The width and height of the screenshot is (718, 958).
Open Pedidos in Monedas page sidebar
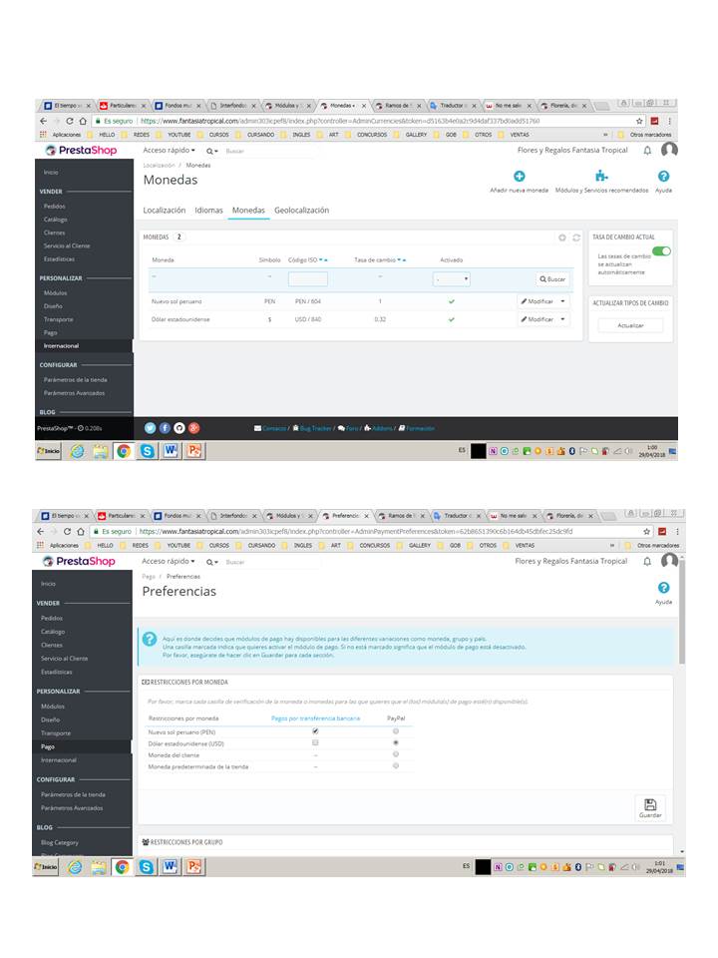tap(54, 207)
